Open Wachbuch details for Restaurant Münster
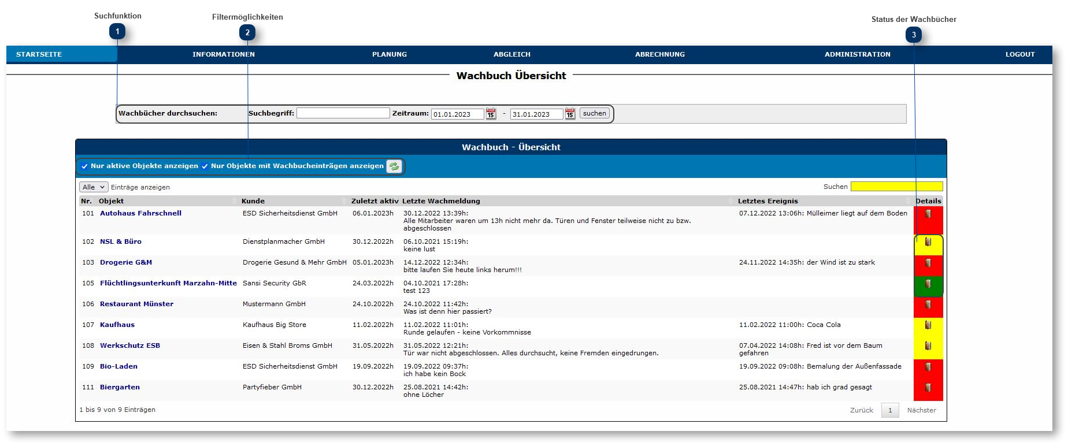 tap(928, 304)
